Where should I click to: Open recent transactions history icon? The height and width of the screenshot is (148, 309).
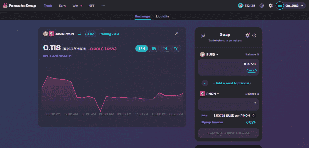click(254, 35)
